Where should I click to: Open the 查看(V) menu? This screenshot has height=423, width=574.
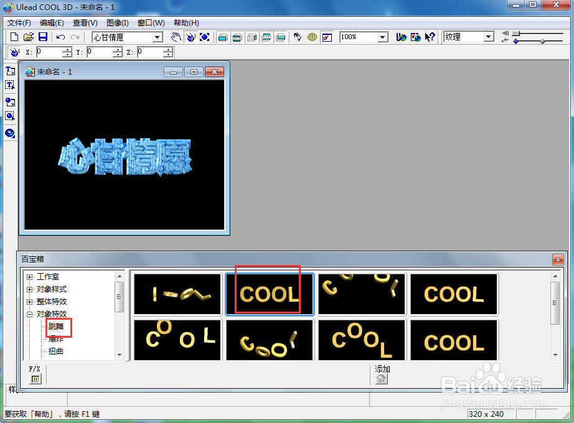pyautogui.click(x=85, y=22)
